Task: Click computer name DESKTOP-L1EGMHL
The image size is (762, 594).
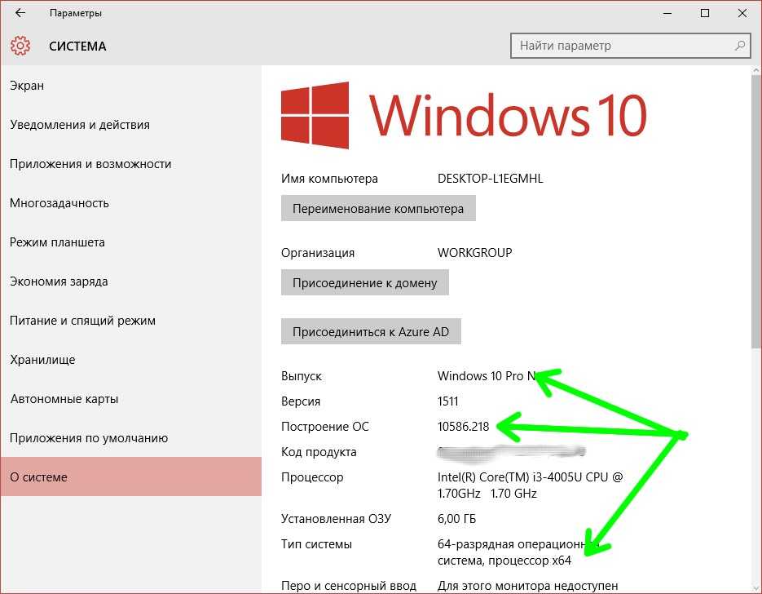Action: tap(490, 179)
